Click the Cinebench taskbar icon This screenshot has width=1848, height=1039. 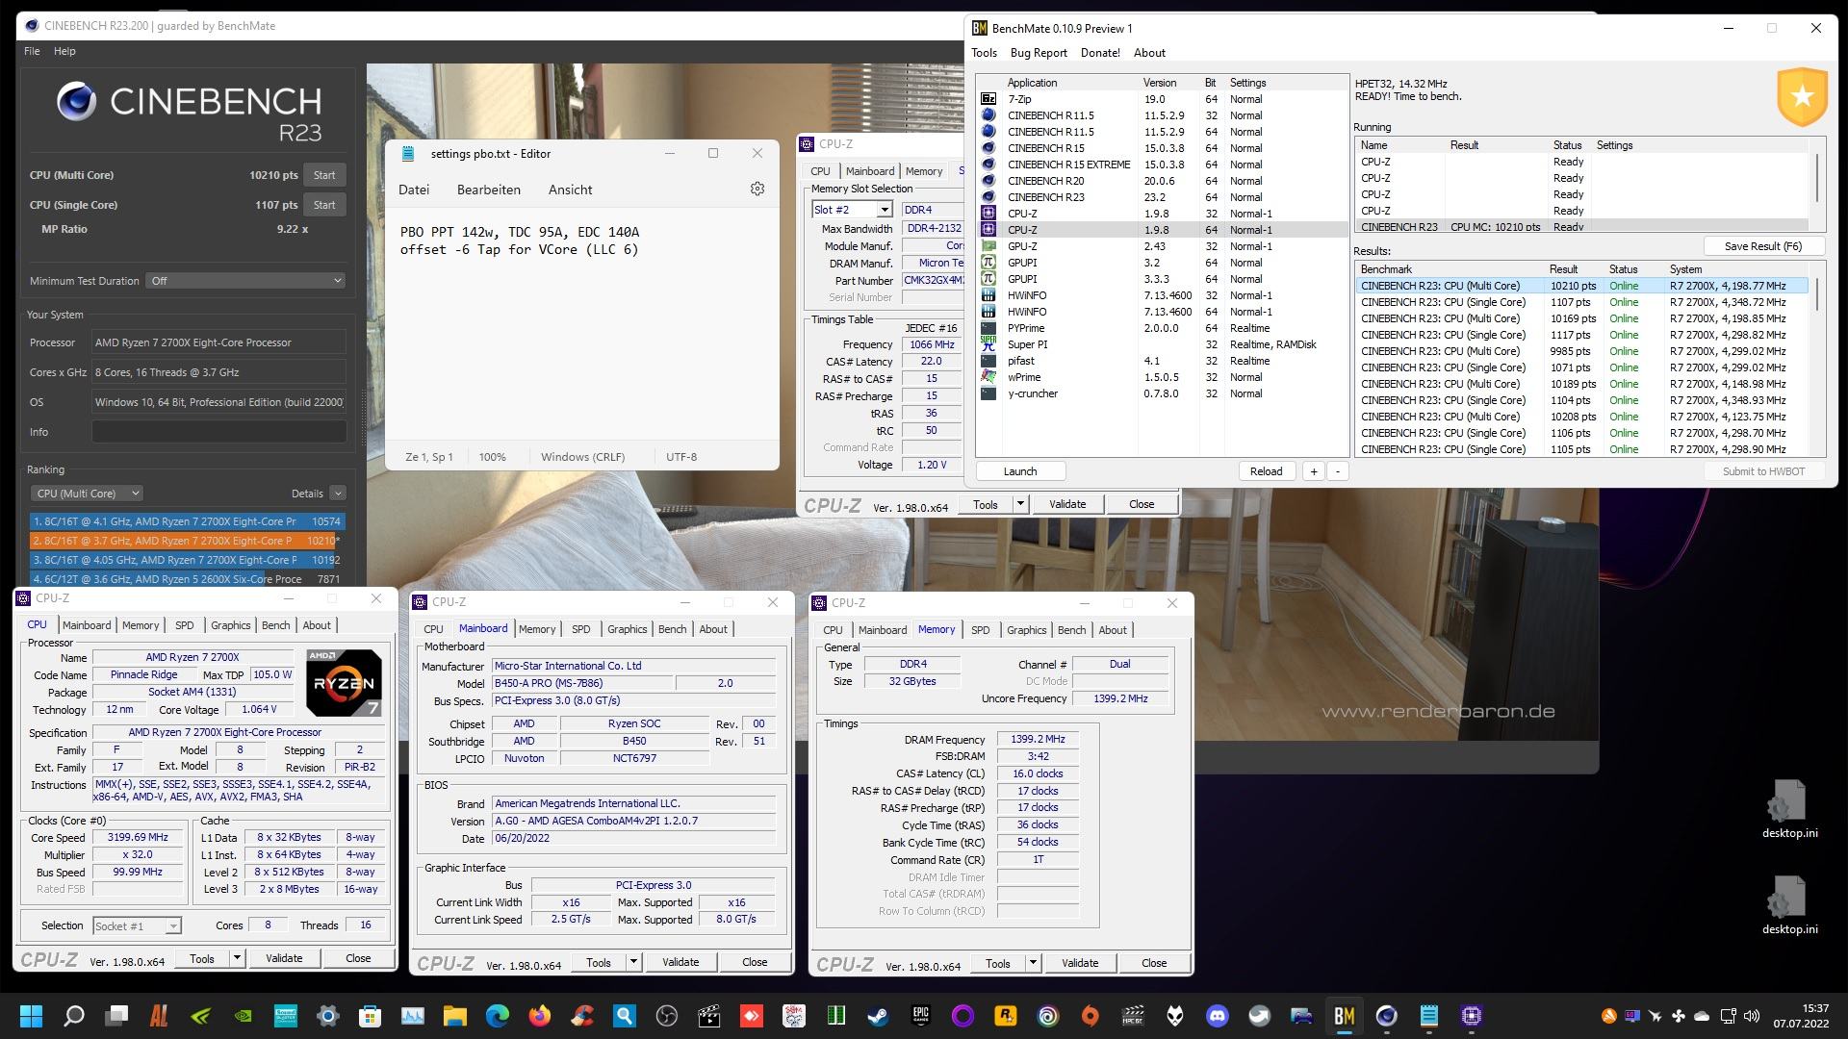coord(1386,1016)
